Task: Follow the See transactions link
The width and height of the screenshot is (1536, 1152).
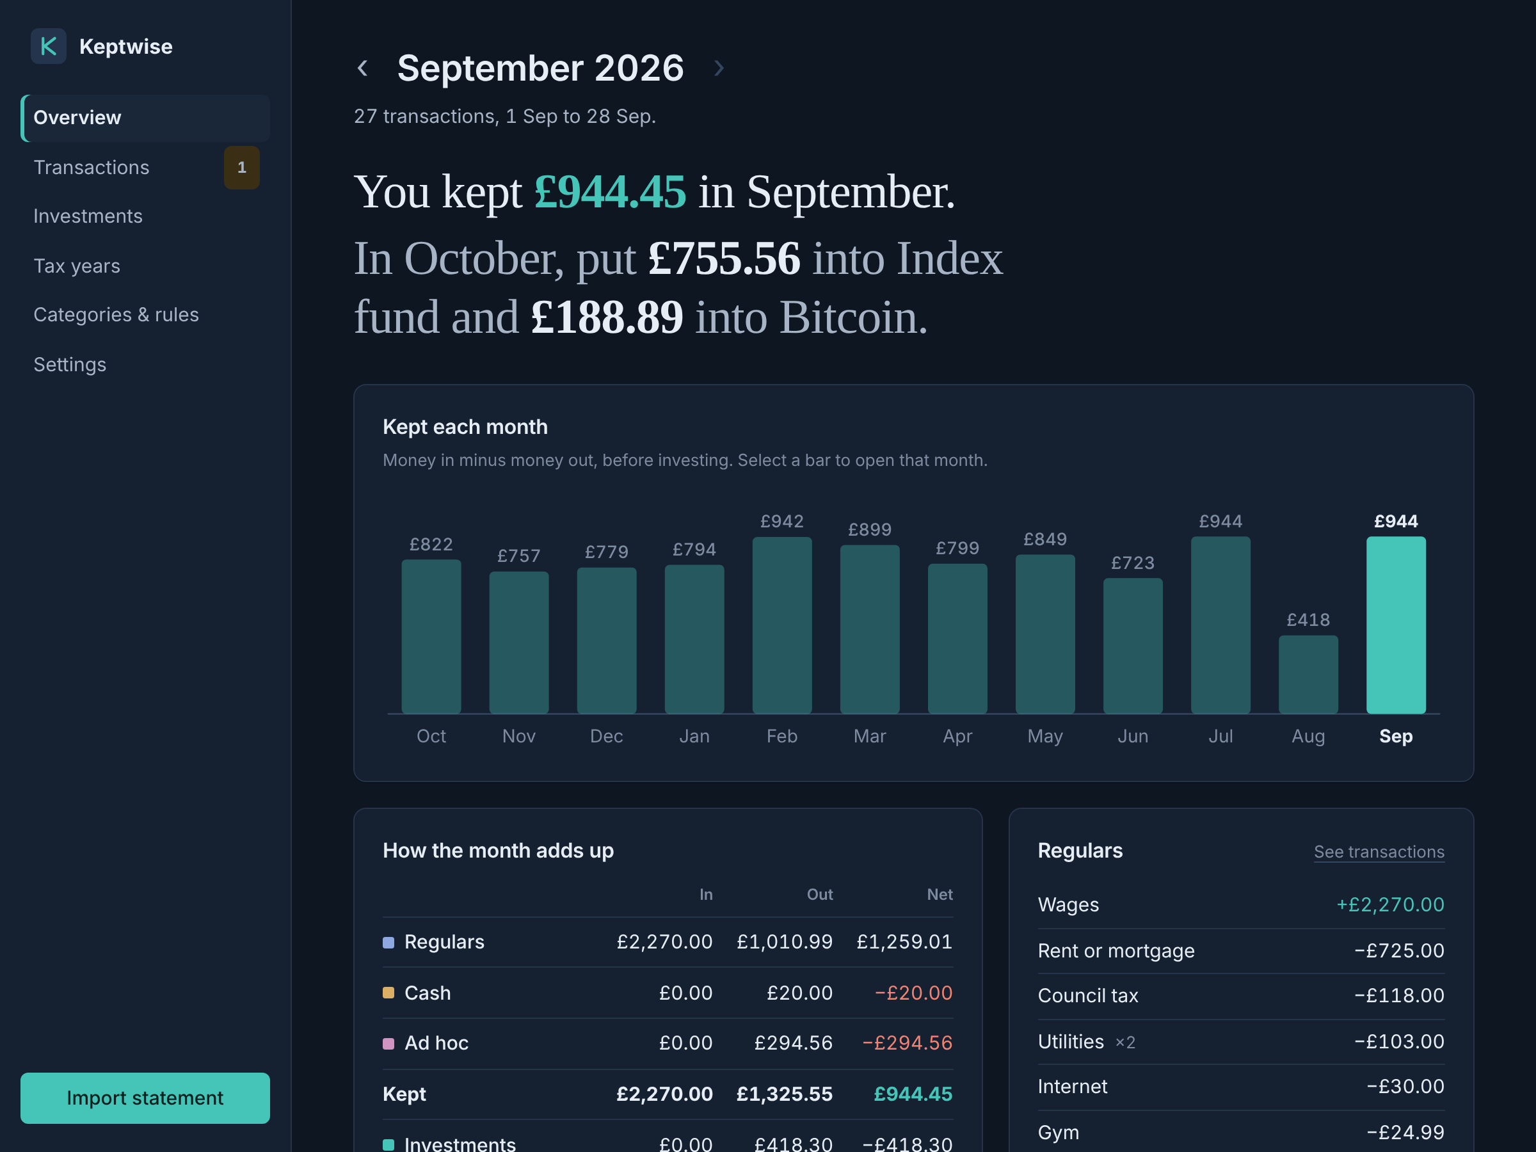Action: (1379, 852)
